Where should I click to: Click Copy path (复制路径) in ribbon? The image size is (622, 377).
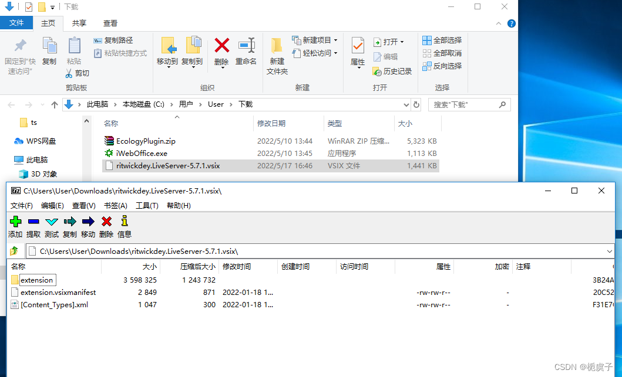click(x=113, y=40)
